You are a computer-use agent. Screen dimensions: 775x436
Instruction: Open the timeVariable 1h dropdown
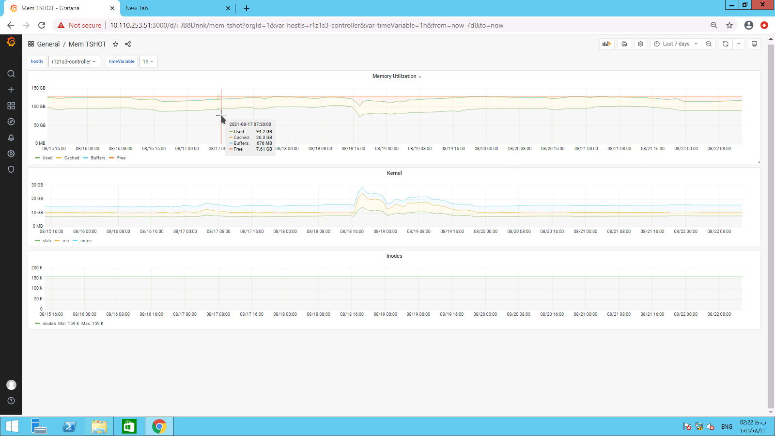pyautogui.click(x=148, y=62)
